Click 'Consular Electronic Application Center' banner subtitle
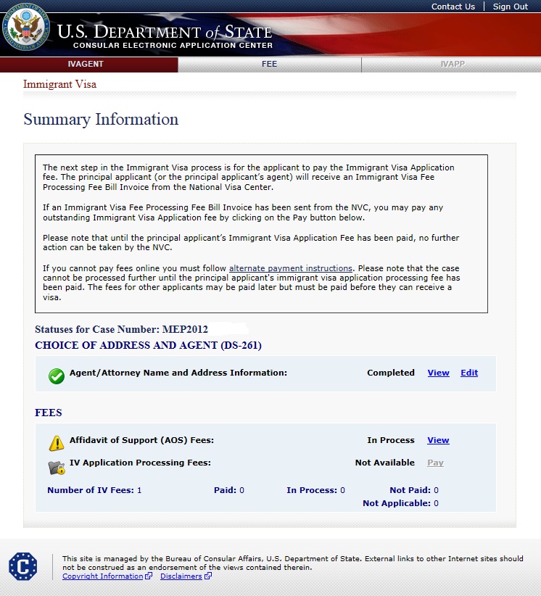Viewport: 541px width, 596px height. tap(173, 45)
